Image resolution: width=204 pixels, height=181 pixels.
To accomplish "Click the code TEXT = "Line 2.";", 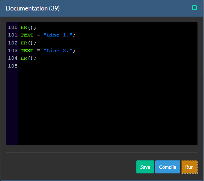I will (x=48, y=51).
